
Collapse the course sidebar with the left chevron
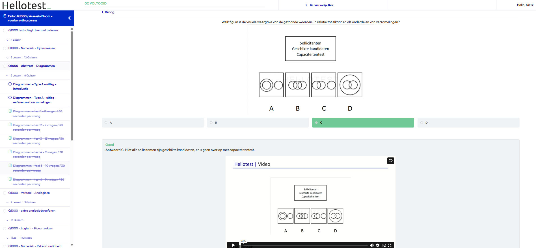click(x=69, y=18)
